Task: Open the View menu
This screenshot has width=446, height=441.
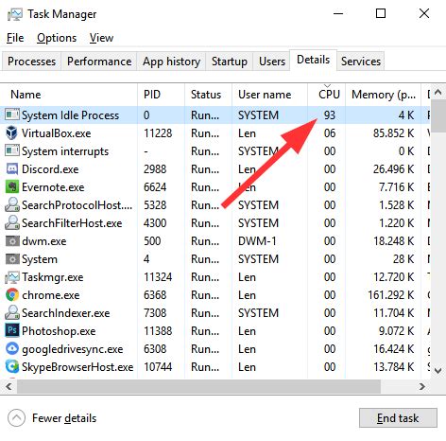Action: click(x=101, y=38)
